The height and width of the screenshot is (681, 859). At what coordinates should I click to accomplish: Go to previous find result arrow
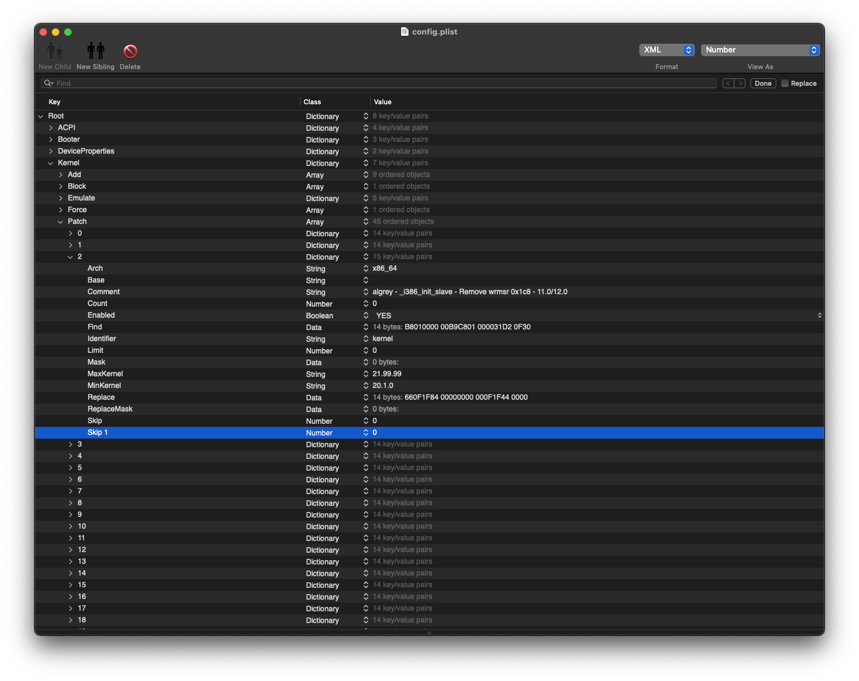[728, 83]
